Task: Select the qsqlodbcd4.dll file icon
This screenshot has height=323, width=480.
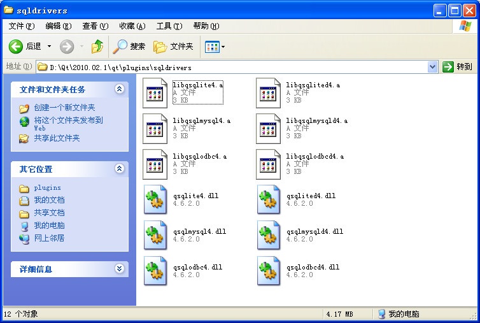Action: point(269,271)
